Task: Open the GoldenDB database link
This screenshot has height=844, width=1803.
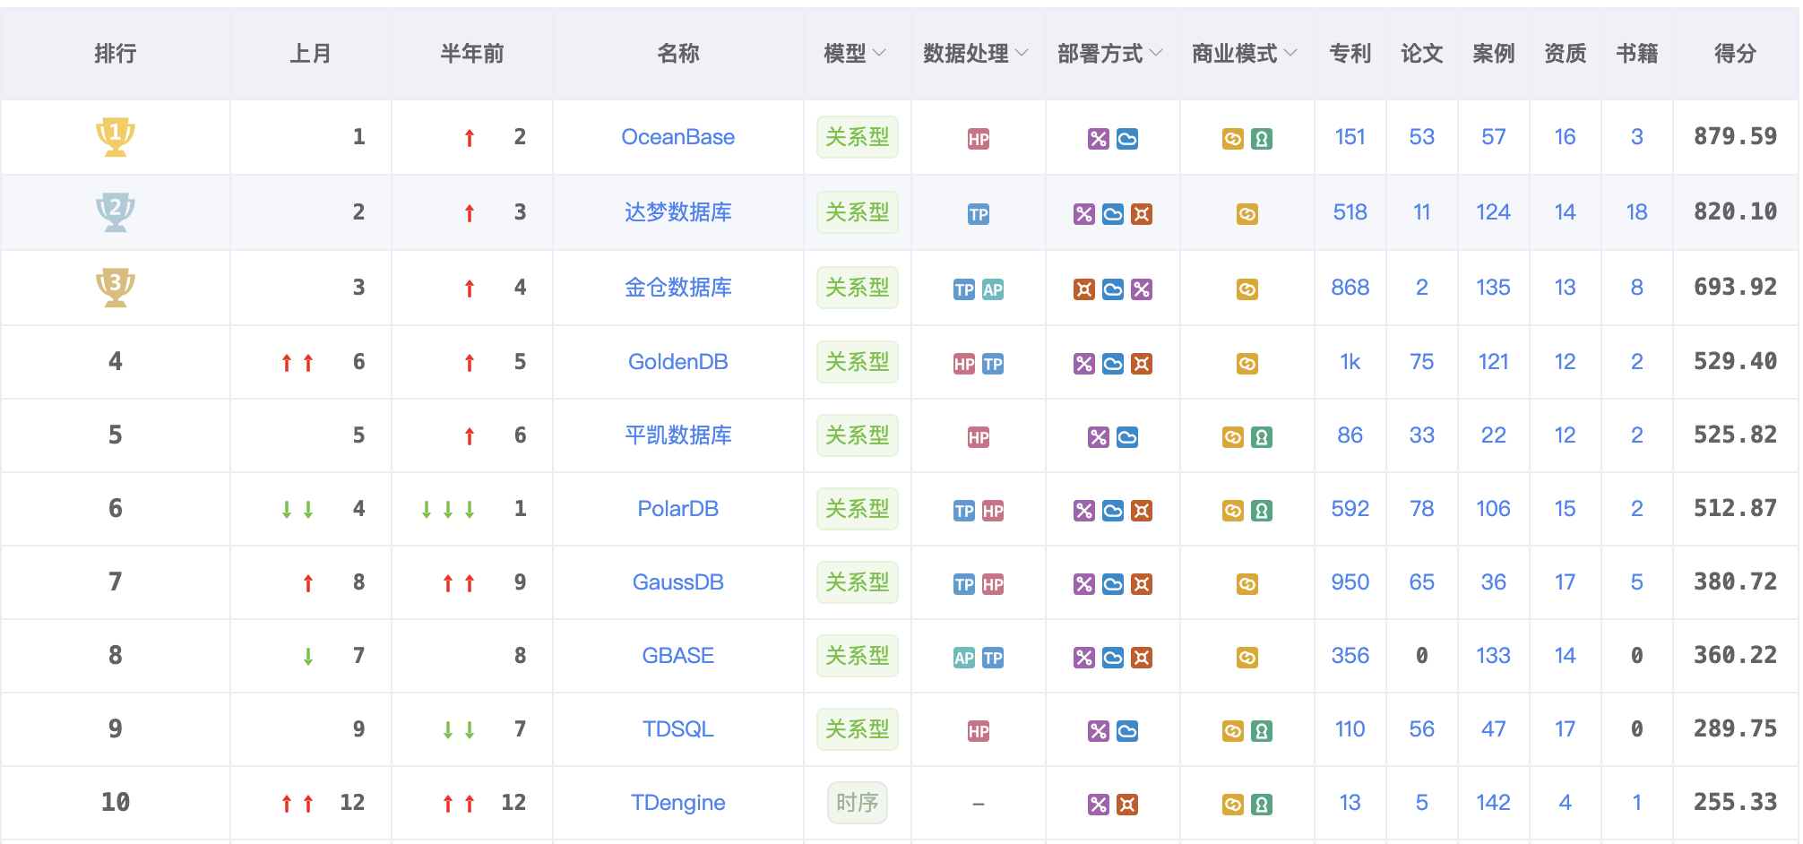Action: 678,362
